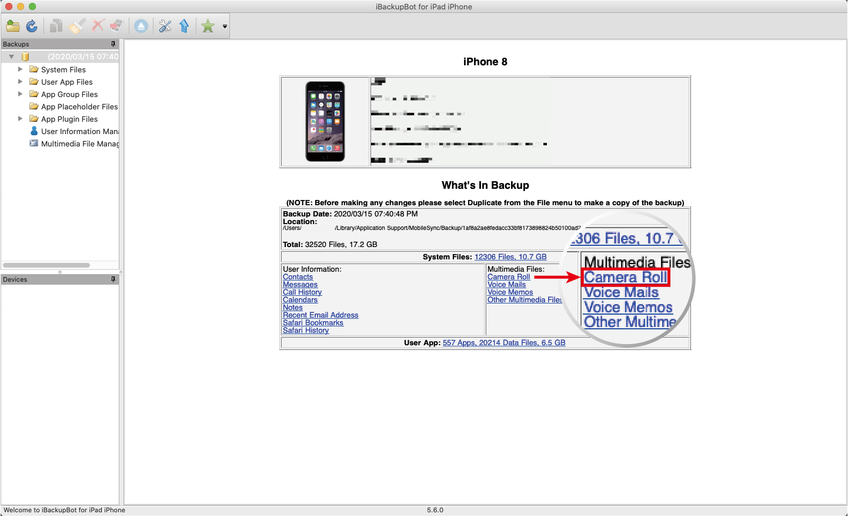Open the Voice Mails link
Viewport: 848px width, 517px height.
pyautogui.click(x=506, y=285)
